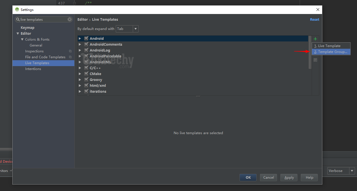Click the magnifier icon in the search box

coord(18,19)
